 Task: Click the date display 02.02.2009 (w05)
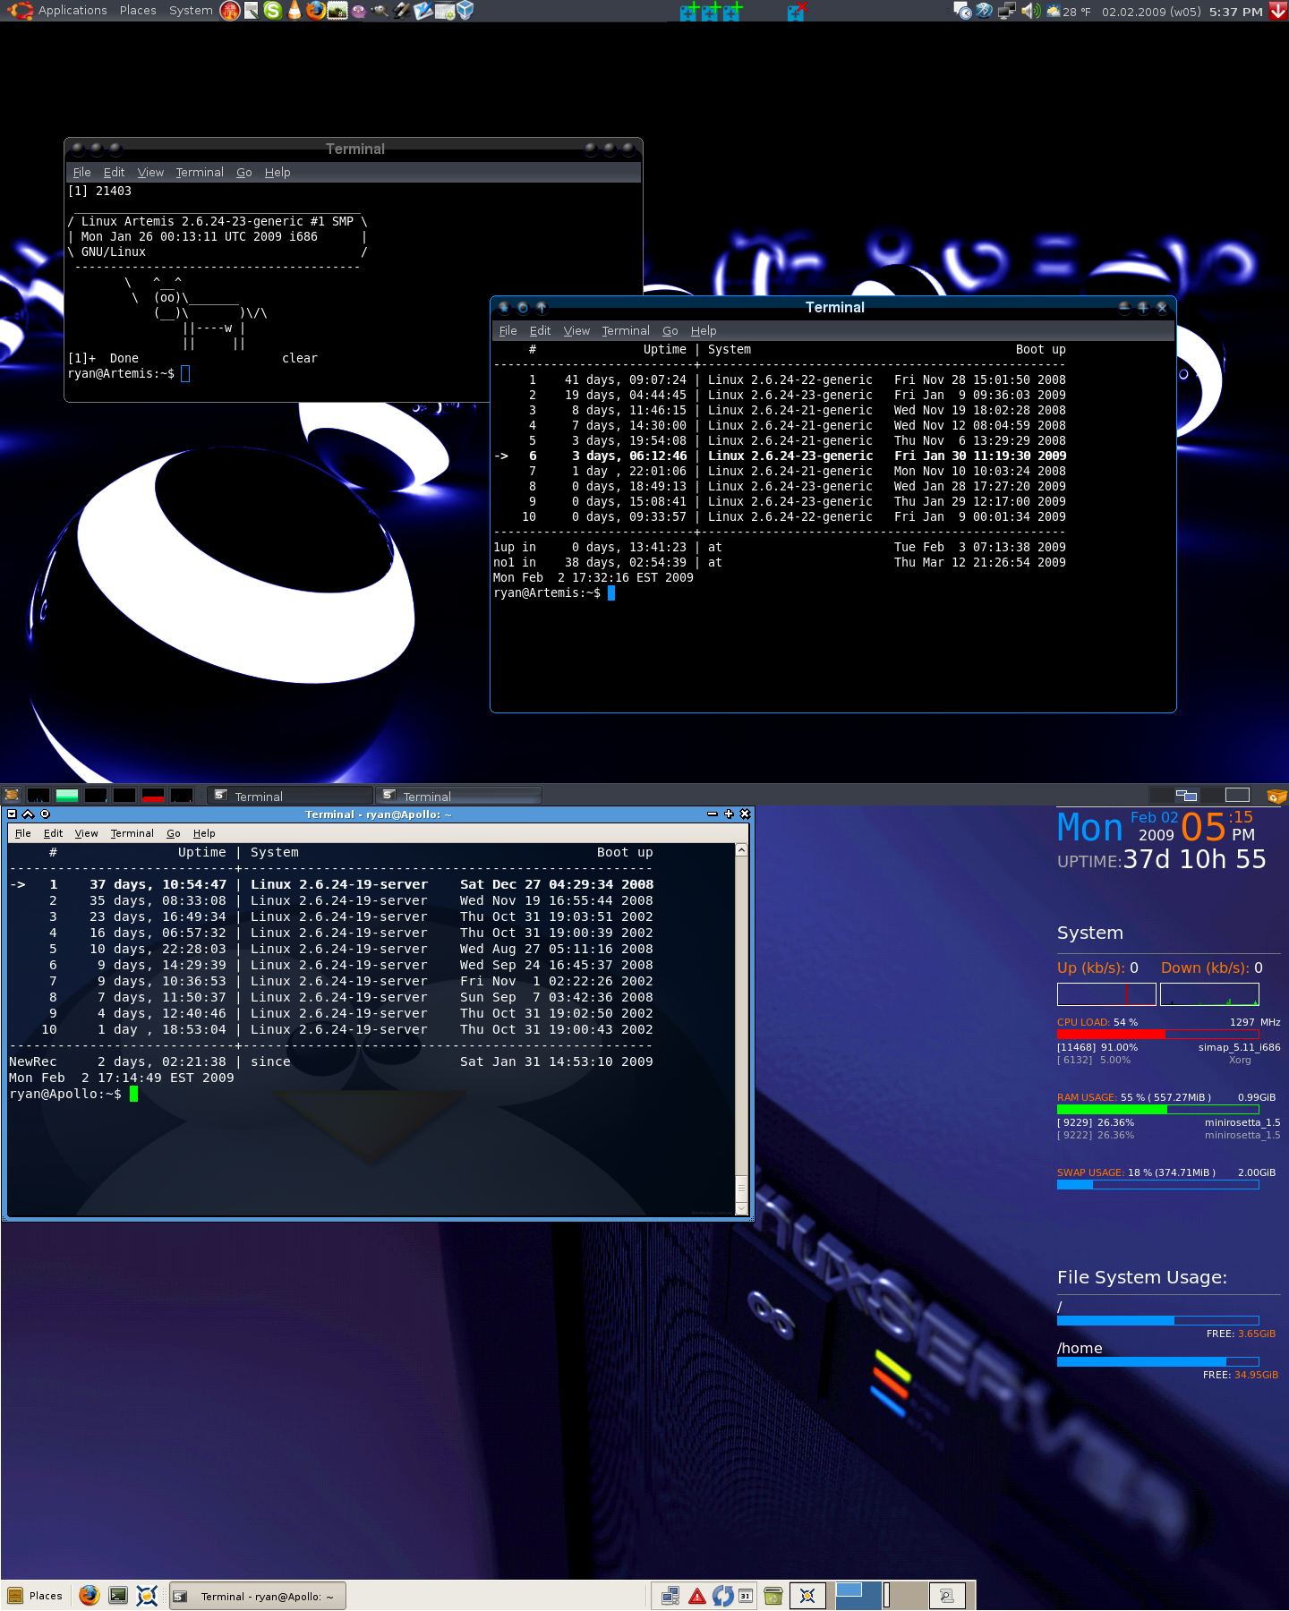pos(1151,12)
